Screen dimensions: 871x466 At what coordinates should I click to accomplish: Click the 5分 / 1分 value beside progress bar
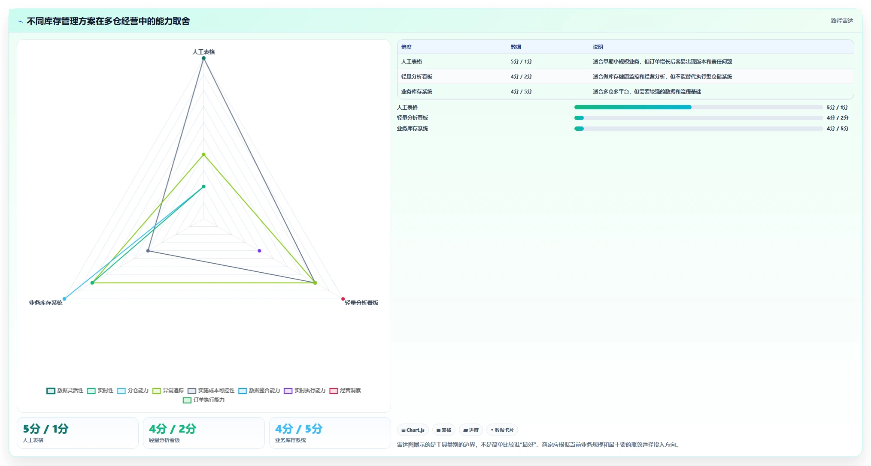(x=838, y=108)
